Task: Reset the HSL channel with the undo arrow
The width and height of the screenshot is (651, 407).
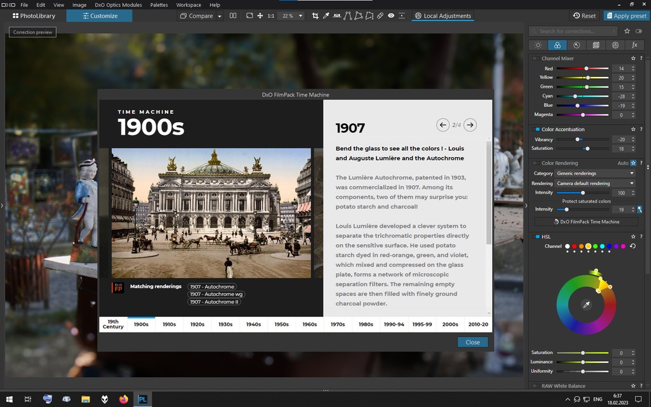Action: [x=633, y=246]
